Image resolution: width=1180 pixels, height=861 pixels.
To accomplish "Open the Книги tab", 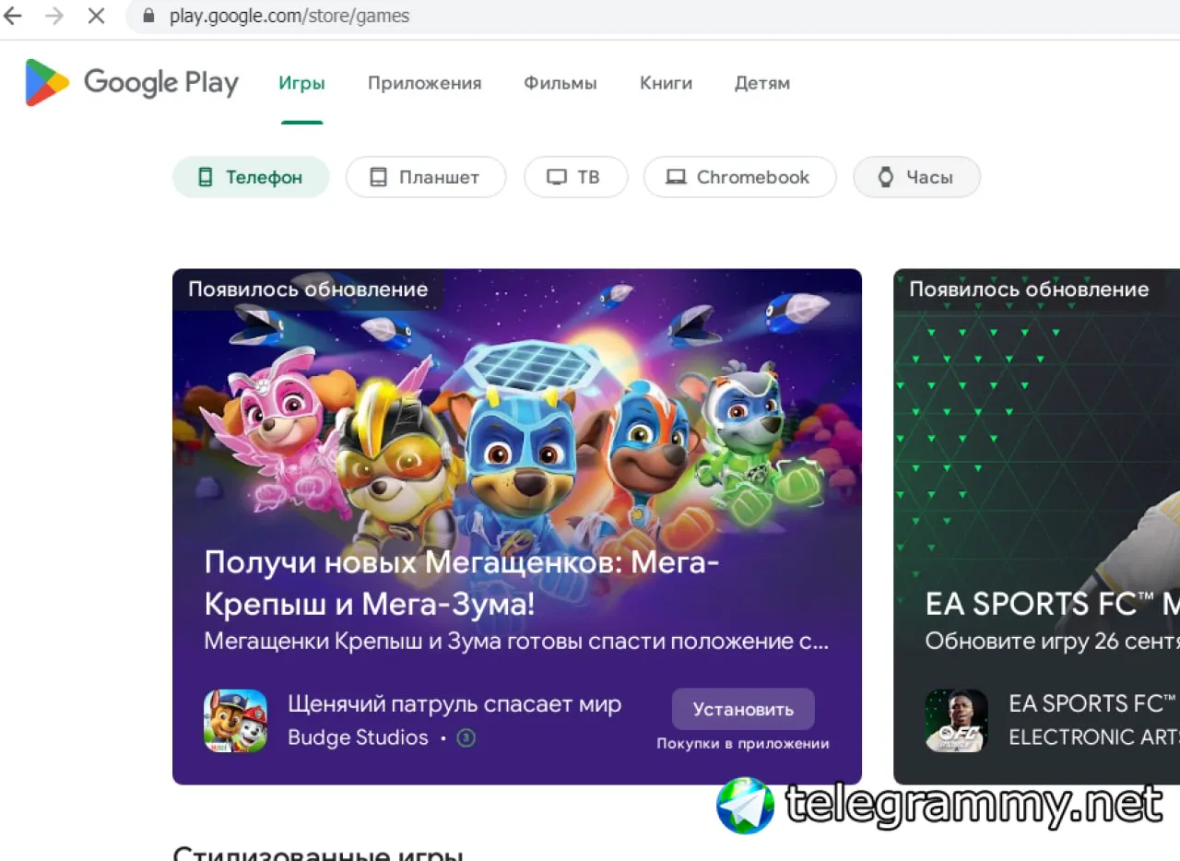I will pyautogui.click(x=666, y=83).
